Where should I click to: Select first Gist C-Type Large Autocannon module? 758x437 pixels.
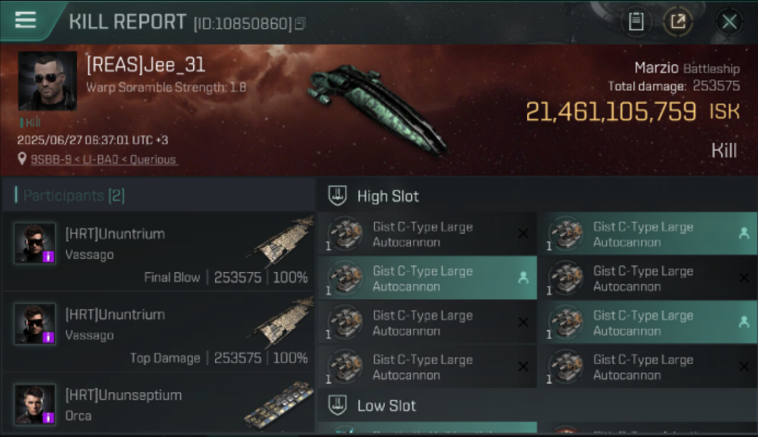click(x=427, y=234)
